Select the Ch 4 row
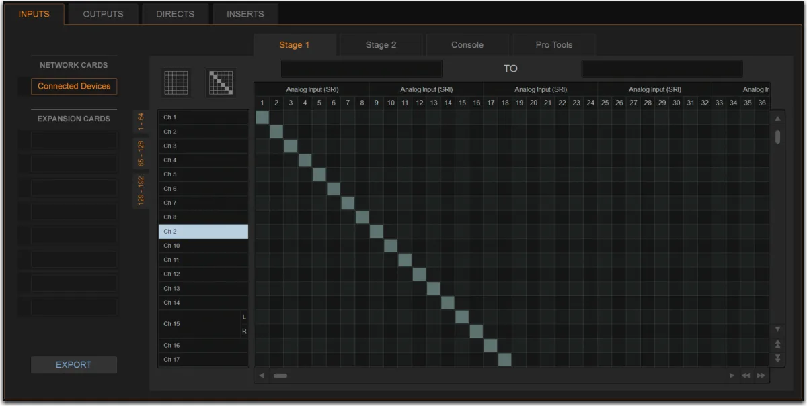The width and height of the screenshot is (807, 406). (203, 160)
